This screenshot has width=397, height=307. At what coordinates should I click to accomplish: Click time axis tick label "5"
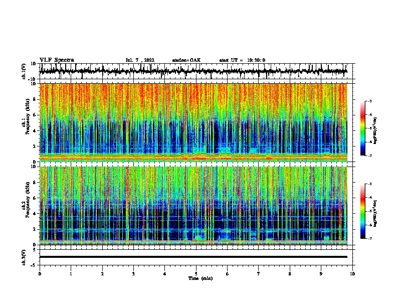[196, 273]
